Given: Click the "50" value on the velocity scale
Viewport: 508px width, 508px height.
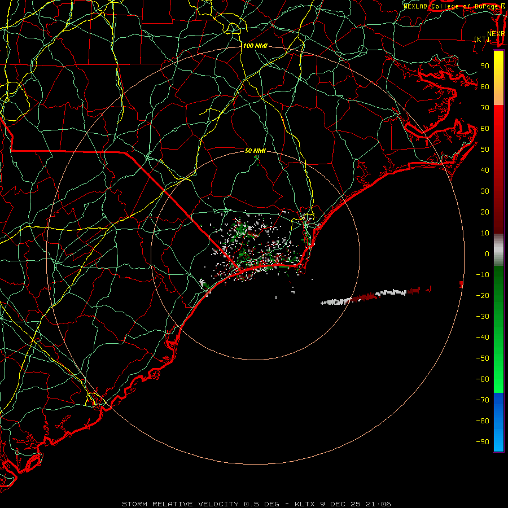Looking at the screenshot, I should [485, 150].
